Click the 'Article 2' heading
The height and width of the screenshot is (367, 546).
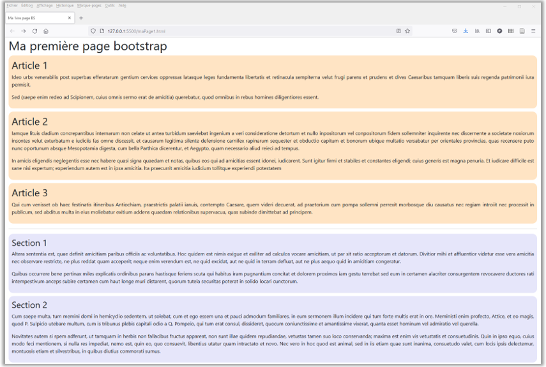point(29,122)
